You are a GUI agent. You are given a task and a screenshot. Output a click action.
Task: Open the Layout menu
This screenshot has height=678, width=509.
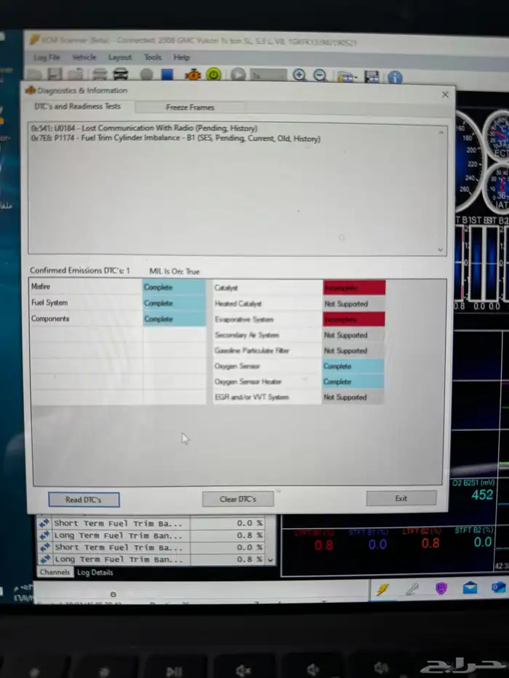click(120, 57)
